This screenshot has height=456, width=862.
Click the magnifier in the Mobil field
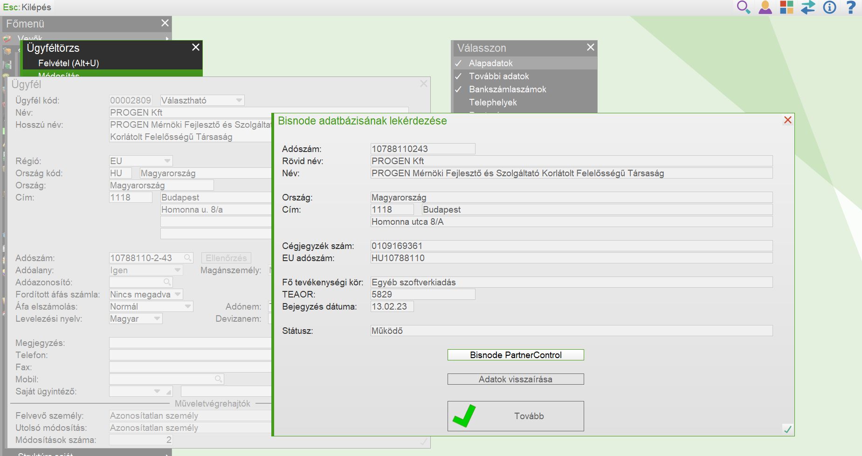click(x=218, y=379)
